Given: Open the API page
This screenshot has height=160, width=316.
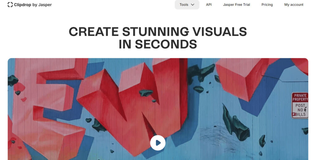Looking at the screenshot, I should 209,5.
